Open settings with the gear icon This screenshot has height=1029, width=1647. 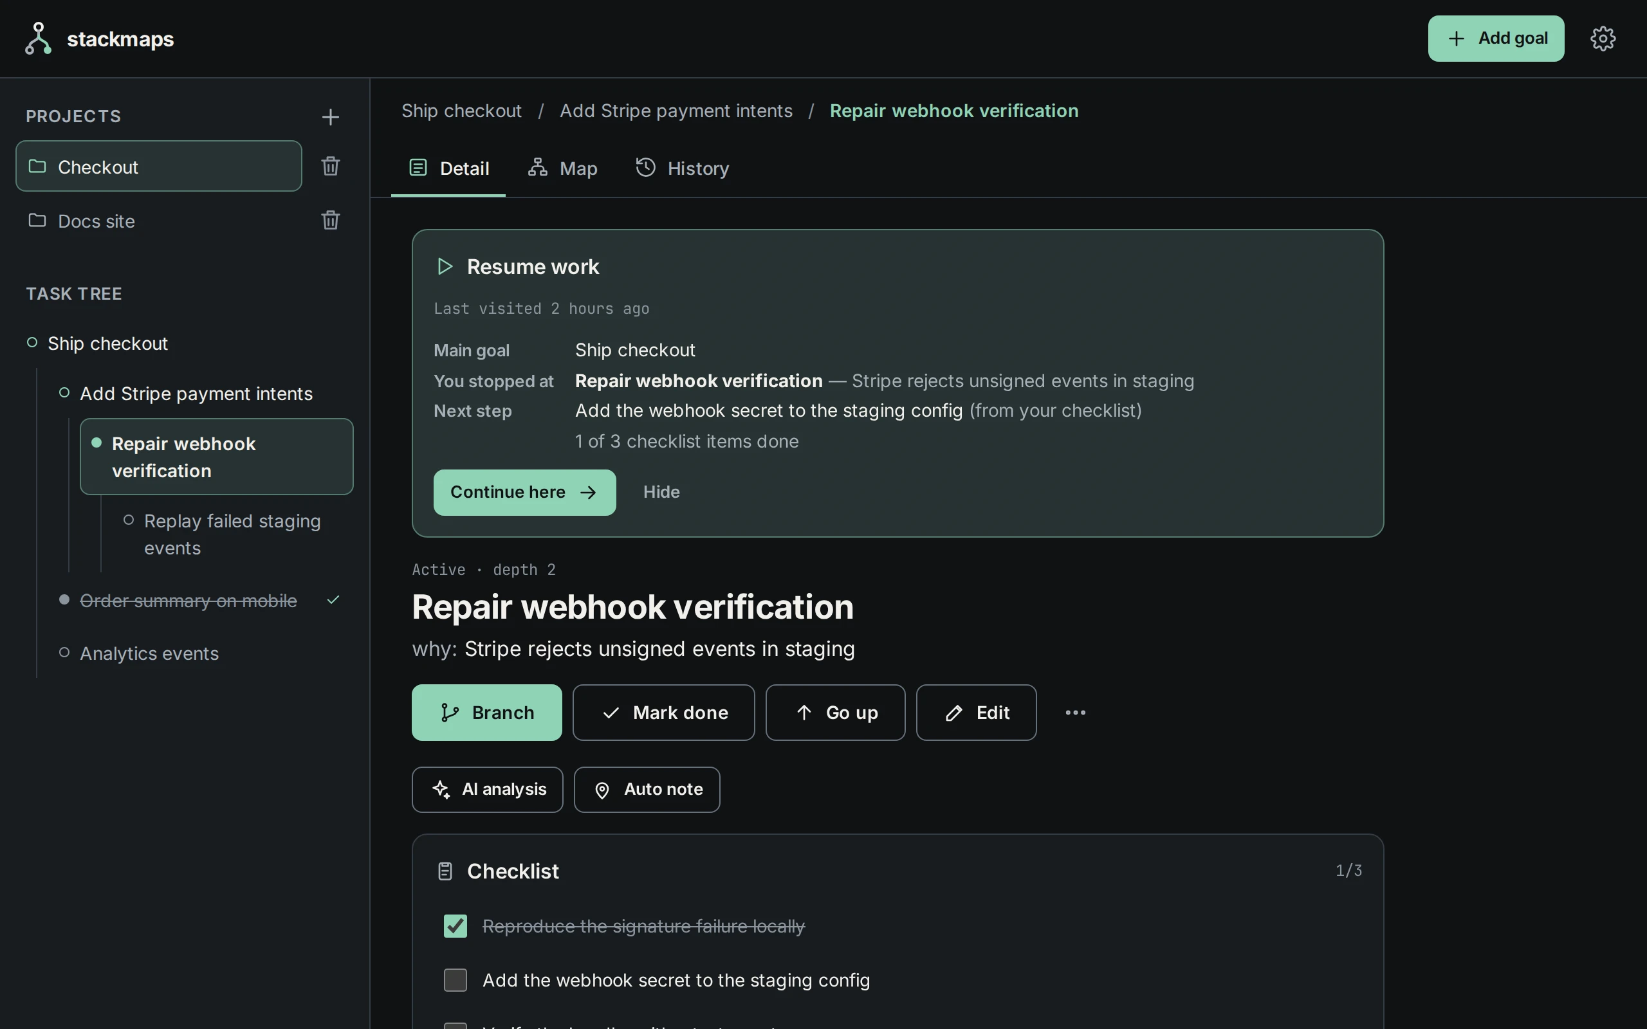pyautogui.click(x=1603, y=39)
